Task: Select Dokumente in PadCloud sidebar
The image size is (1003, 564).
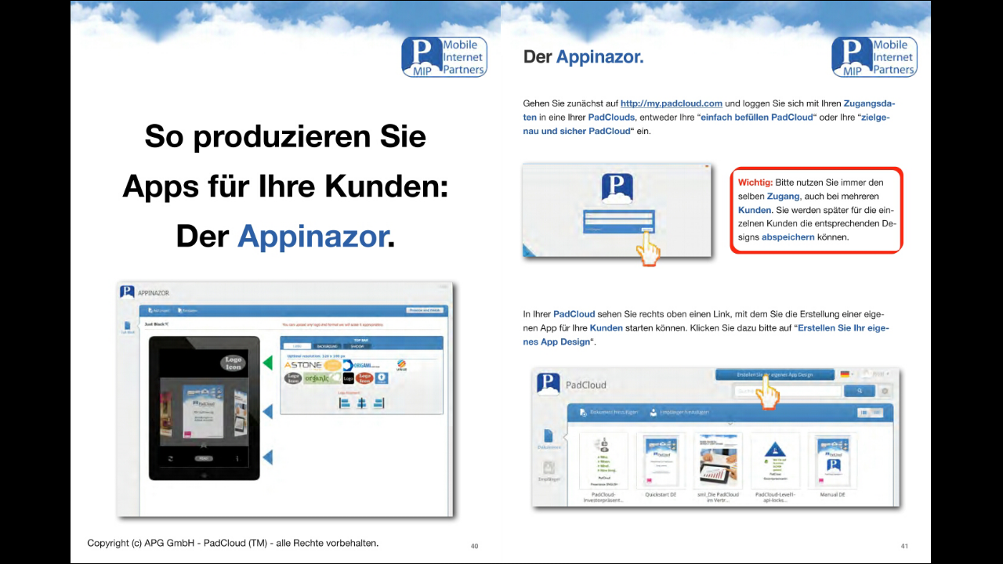Action: pos(549,439)
